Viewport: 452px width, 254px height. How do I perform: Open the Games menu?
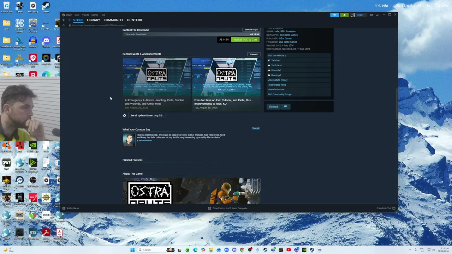tap(95, 15)
